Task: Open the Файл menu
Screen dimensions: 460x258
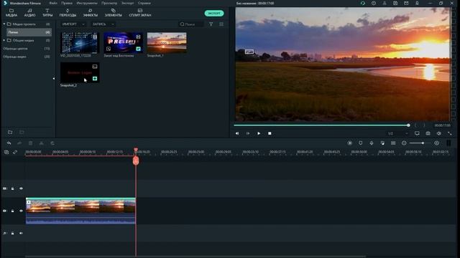Action: click(53, 3)
